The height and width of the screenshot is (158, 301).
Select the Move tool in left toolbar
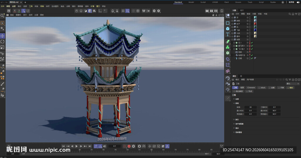click(2, 36)
